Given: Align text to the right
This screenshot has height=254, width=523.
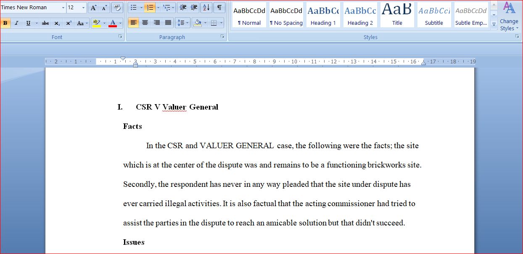Looking at the screenshot, I should 157,23.
